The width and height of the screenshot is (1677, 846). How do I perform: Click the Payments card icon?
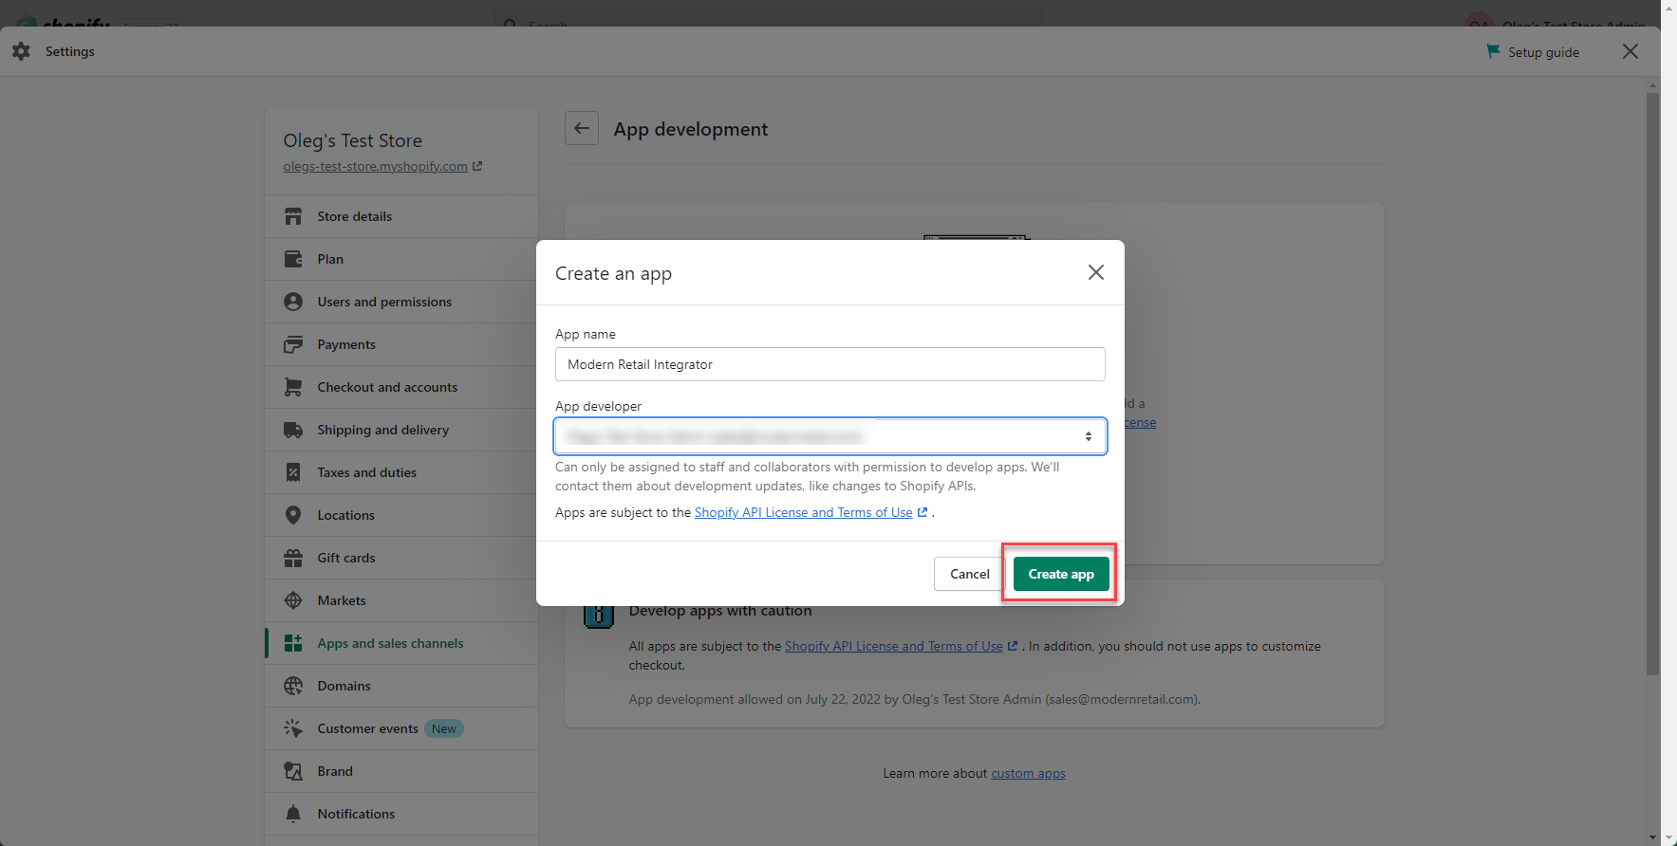pyautogui.click(x=293, y=344)
